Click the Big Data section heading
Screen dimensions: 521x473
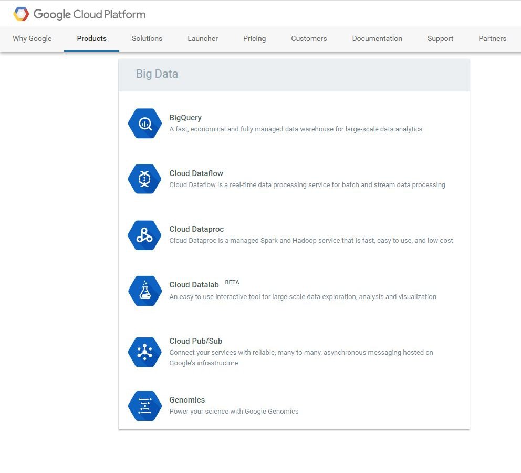pos(157,74)
